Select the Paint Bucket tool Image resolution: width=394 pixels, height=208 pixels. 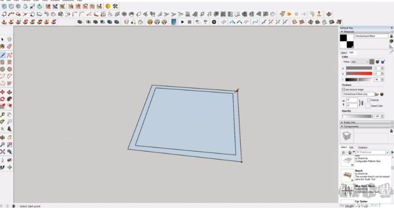click(x=2, y=46)
